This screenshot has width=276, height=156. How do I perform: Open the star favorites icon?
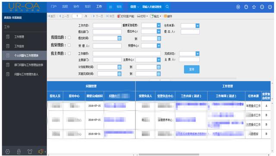(x=254, y=7)
